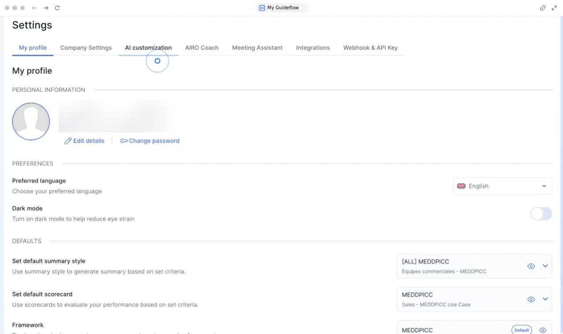563x334 pixels.
Task: Reload the page with refresh icon
Action: tap(57, 8)
